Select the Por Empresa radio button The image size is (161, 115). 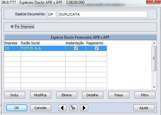[12, 26]
